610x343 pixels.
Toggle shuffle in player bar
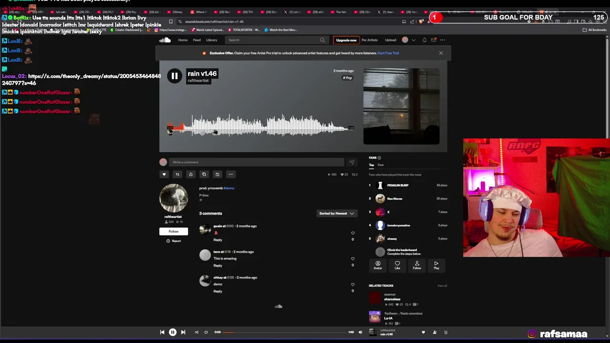pyautogui.click(x=196, y=332)
